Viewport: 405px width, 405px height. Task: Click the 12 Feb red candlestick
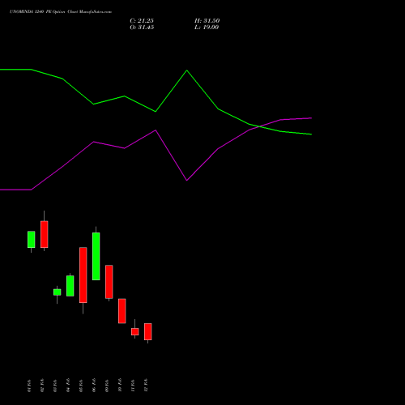tap(148, 331)
